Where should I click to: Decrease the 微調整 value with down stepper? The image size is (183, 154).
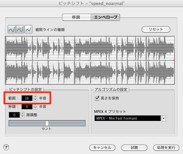coord(22,116)
